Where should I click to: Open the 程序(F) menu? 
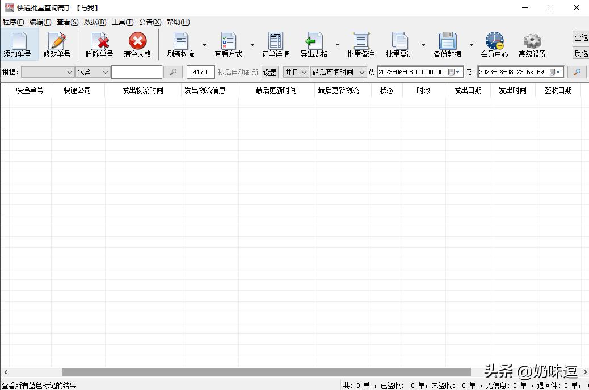click(14, 22)
